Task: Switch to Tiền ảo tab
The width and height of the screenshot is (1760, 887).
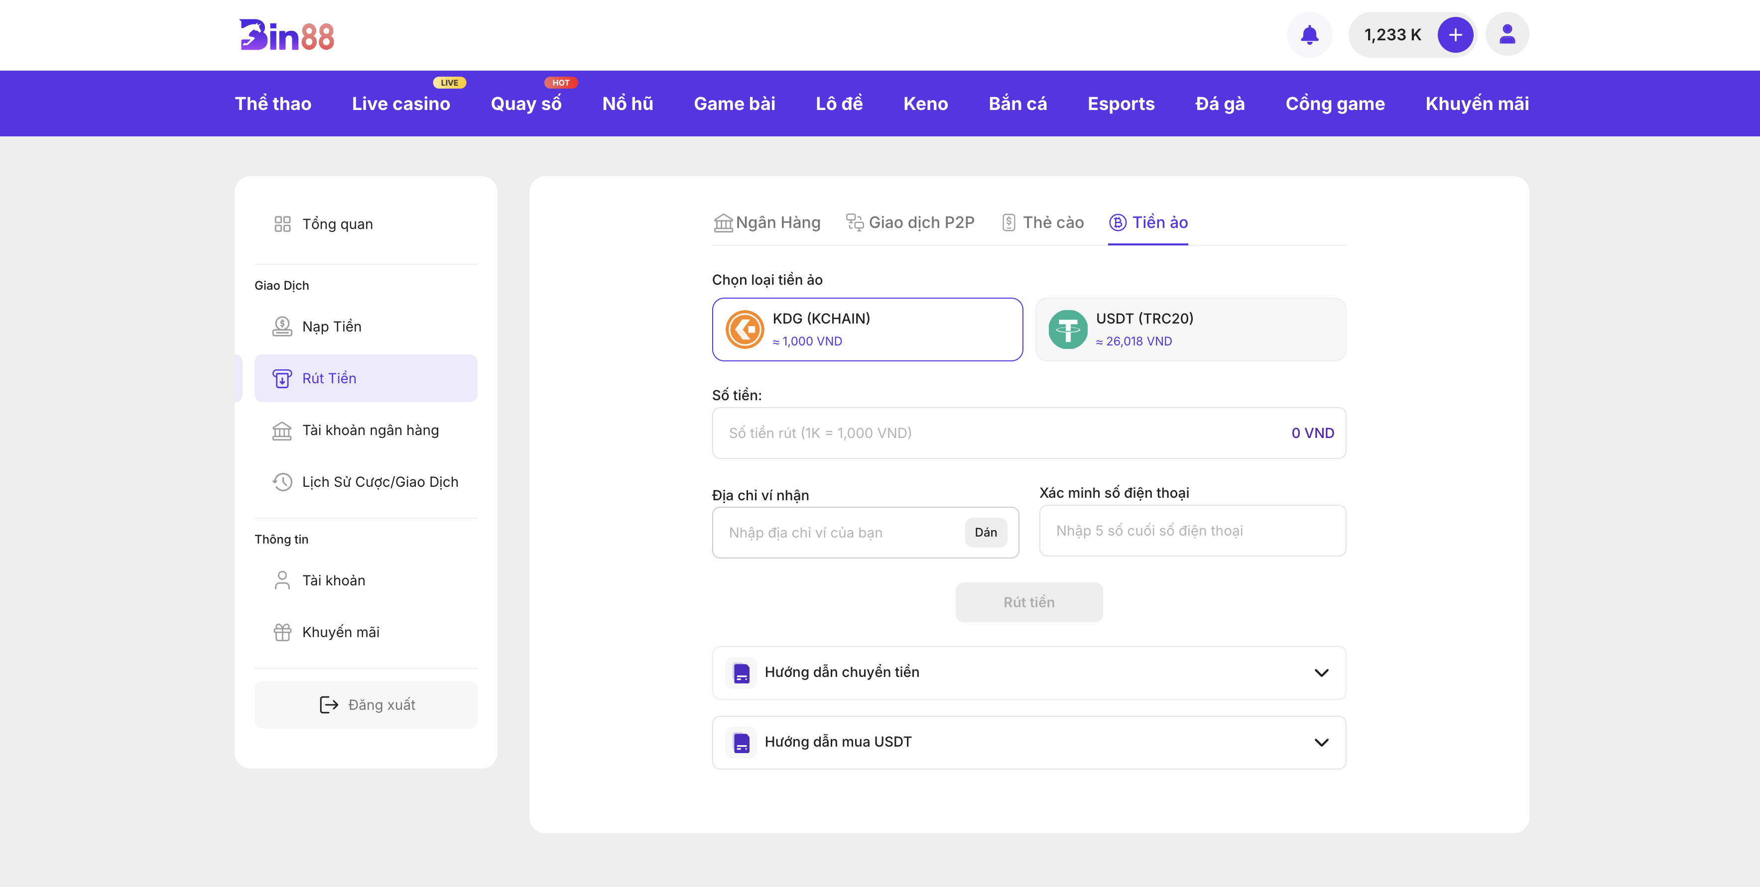Action: coord(1148,222)
